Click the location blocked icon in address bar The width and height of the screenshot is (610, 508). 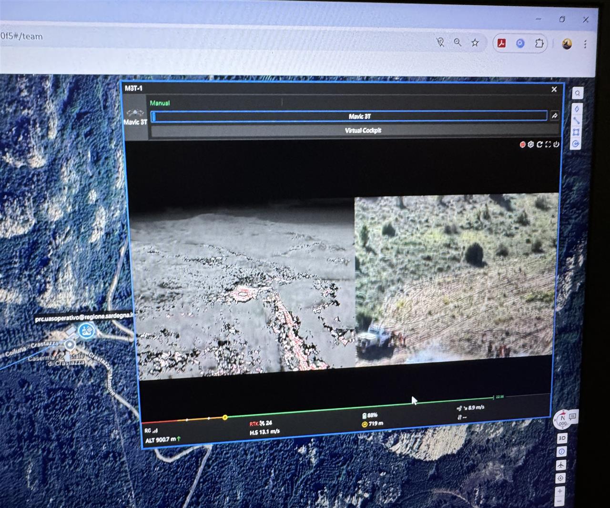[440, 42]
